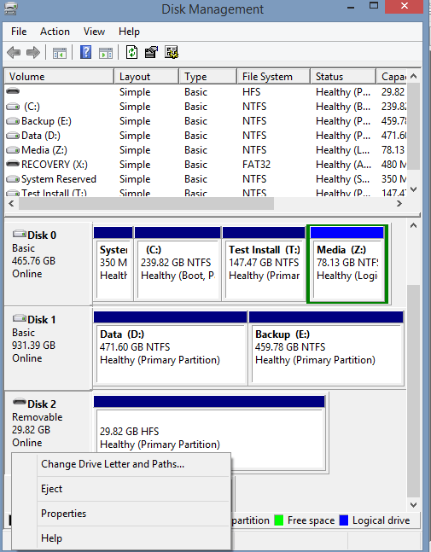Open the Properties toolbar icon
The width and height of the screenshot is (431, 552).
point(151,52)
